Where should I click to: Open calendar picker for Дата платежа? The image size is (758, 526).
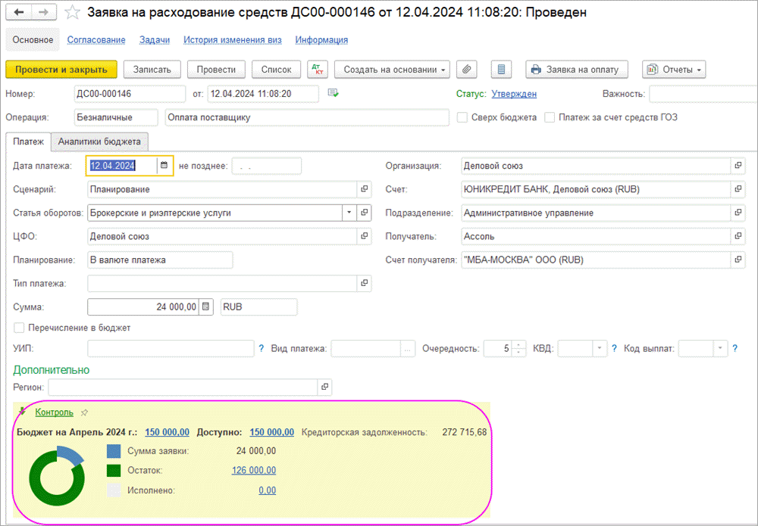pyautogui.click(x=164, y=166)
